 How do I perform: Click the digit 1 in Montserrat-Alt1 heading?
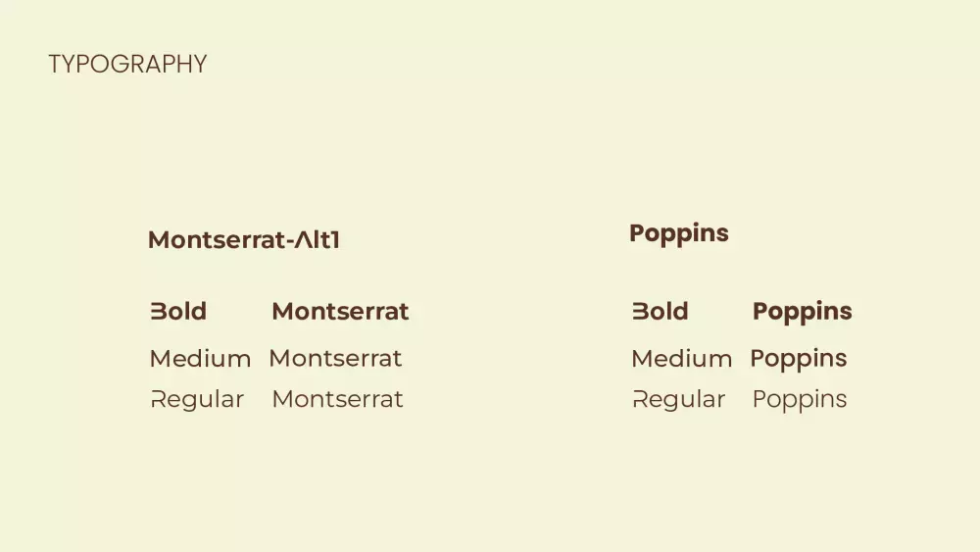334,240
